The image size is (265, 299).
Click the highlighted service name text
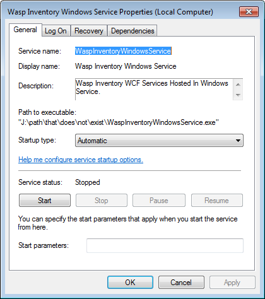click(x=123, y=51)
